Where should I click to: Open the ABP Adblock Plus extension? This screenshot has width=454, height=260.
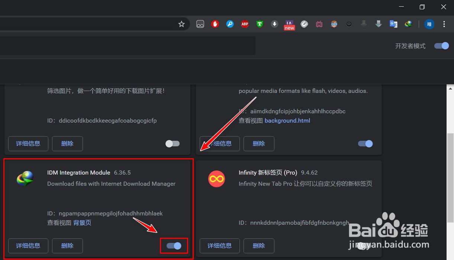[245, 24]
